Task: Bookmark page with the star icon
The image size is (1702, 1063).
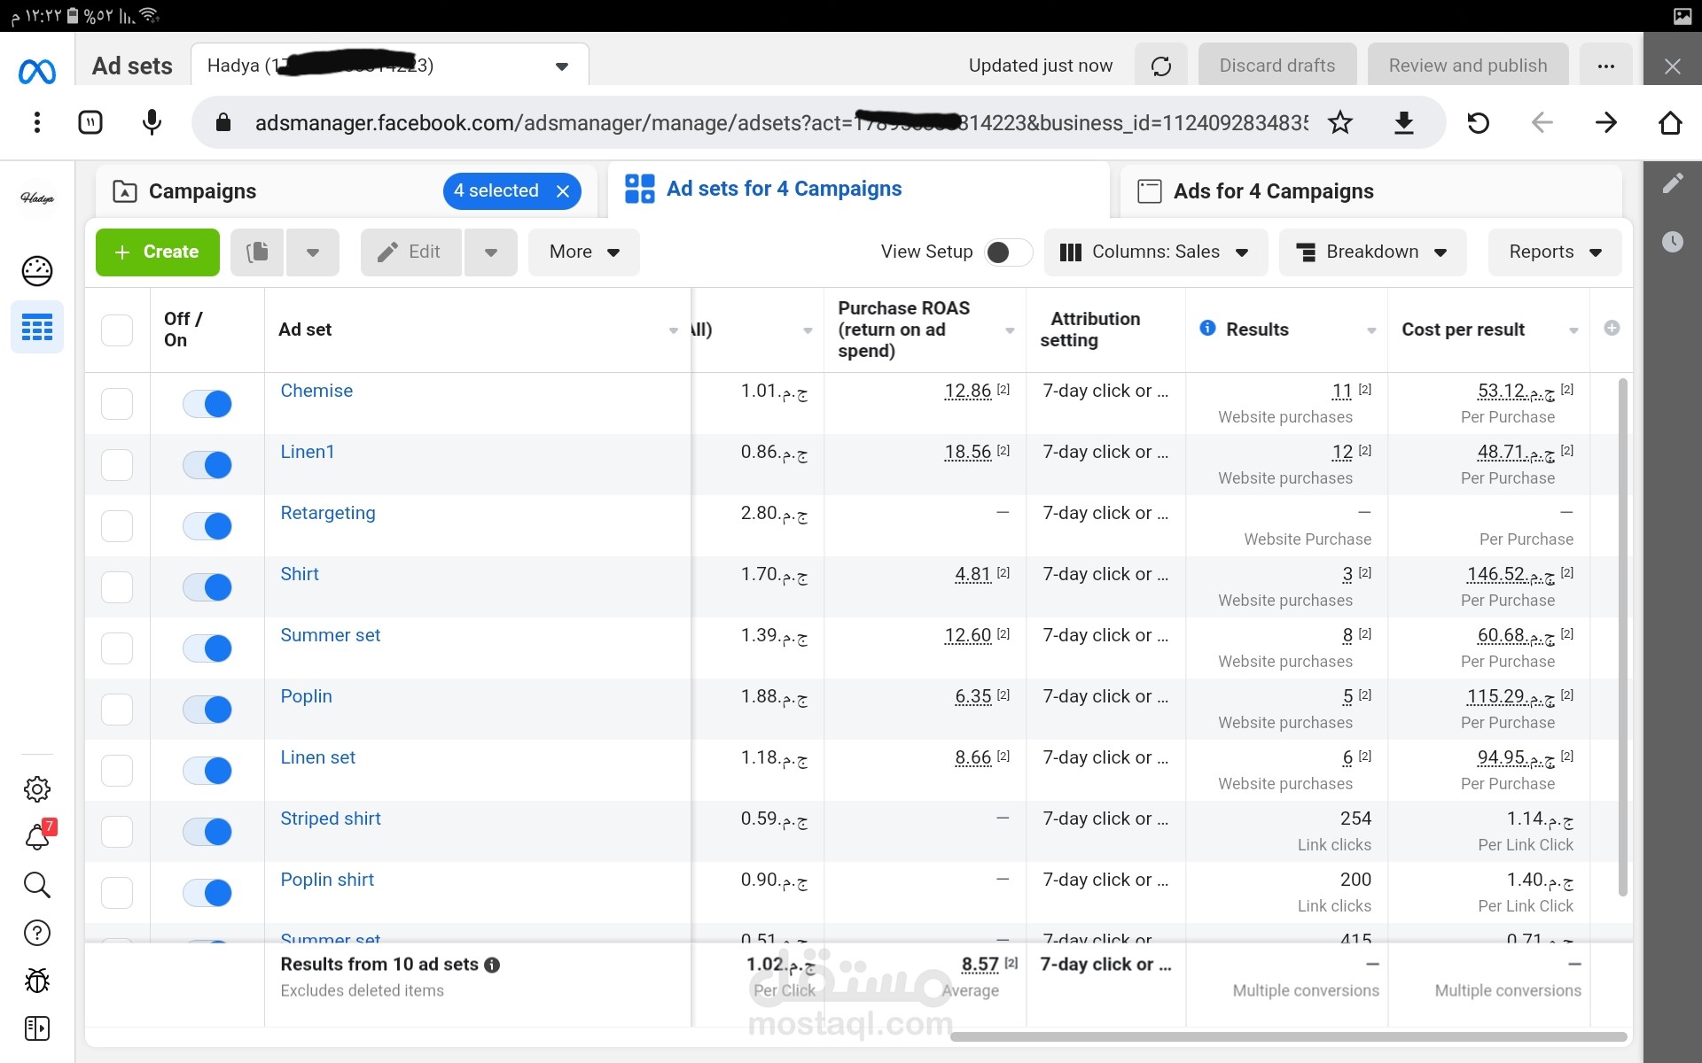Action: 1339,123
